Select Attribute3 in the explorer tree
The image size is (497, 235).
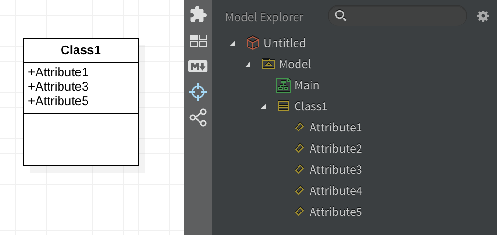335,169
